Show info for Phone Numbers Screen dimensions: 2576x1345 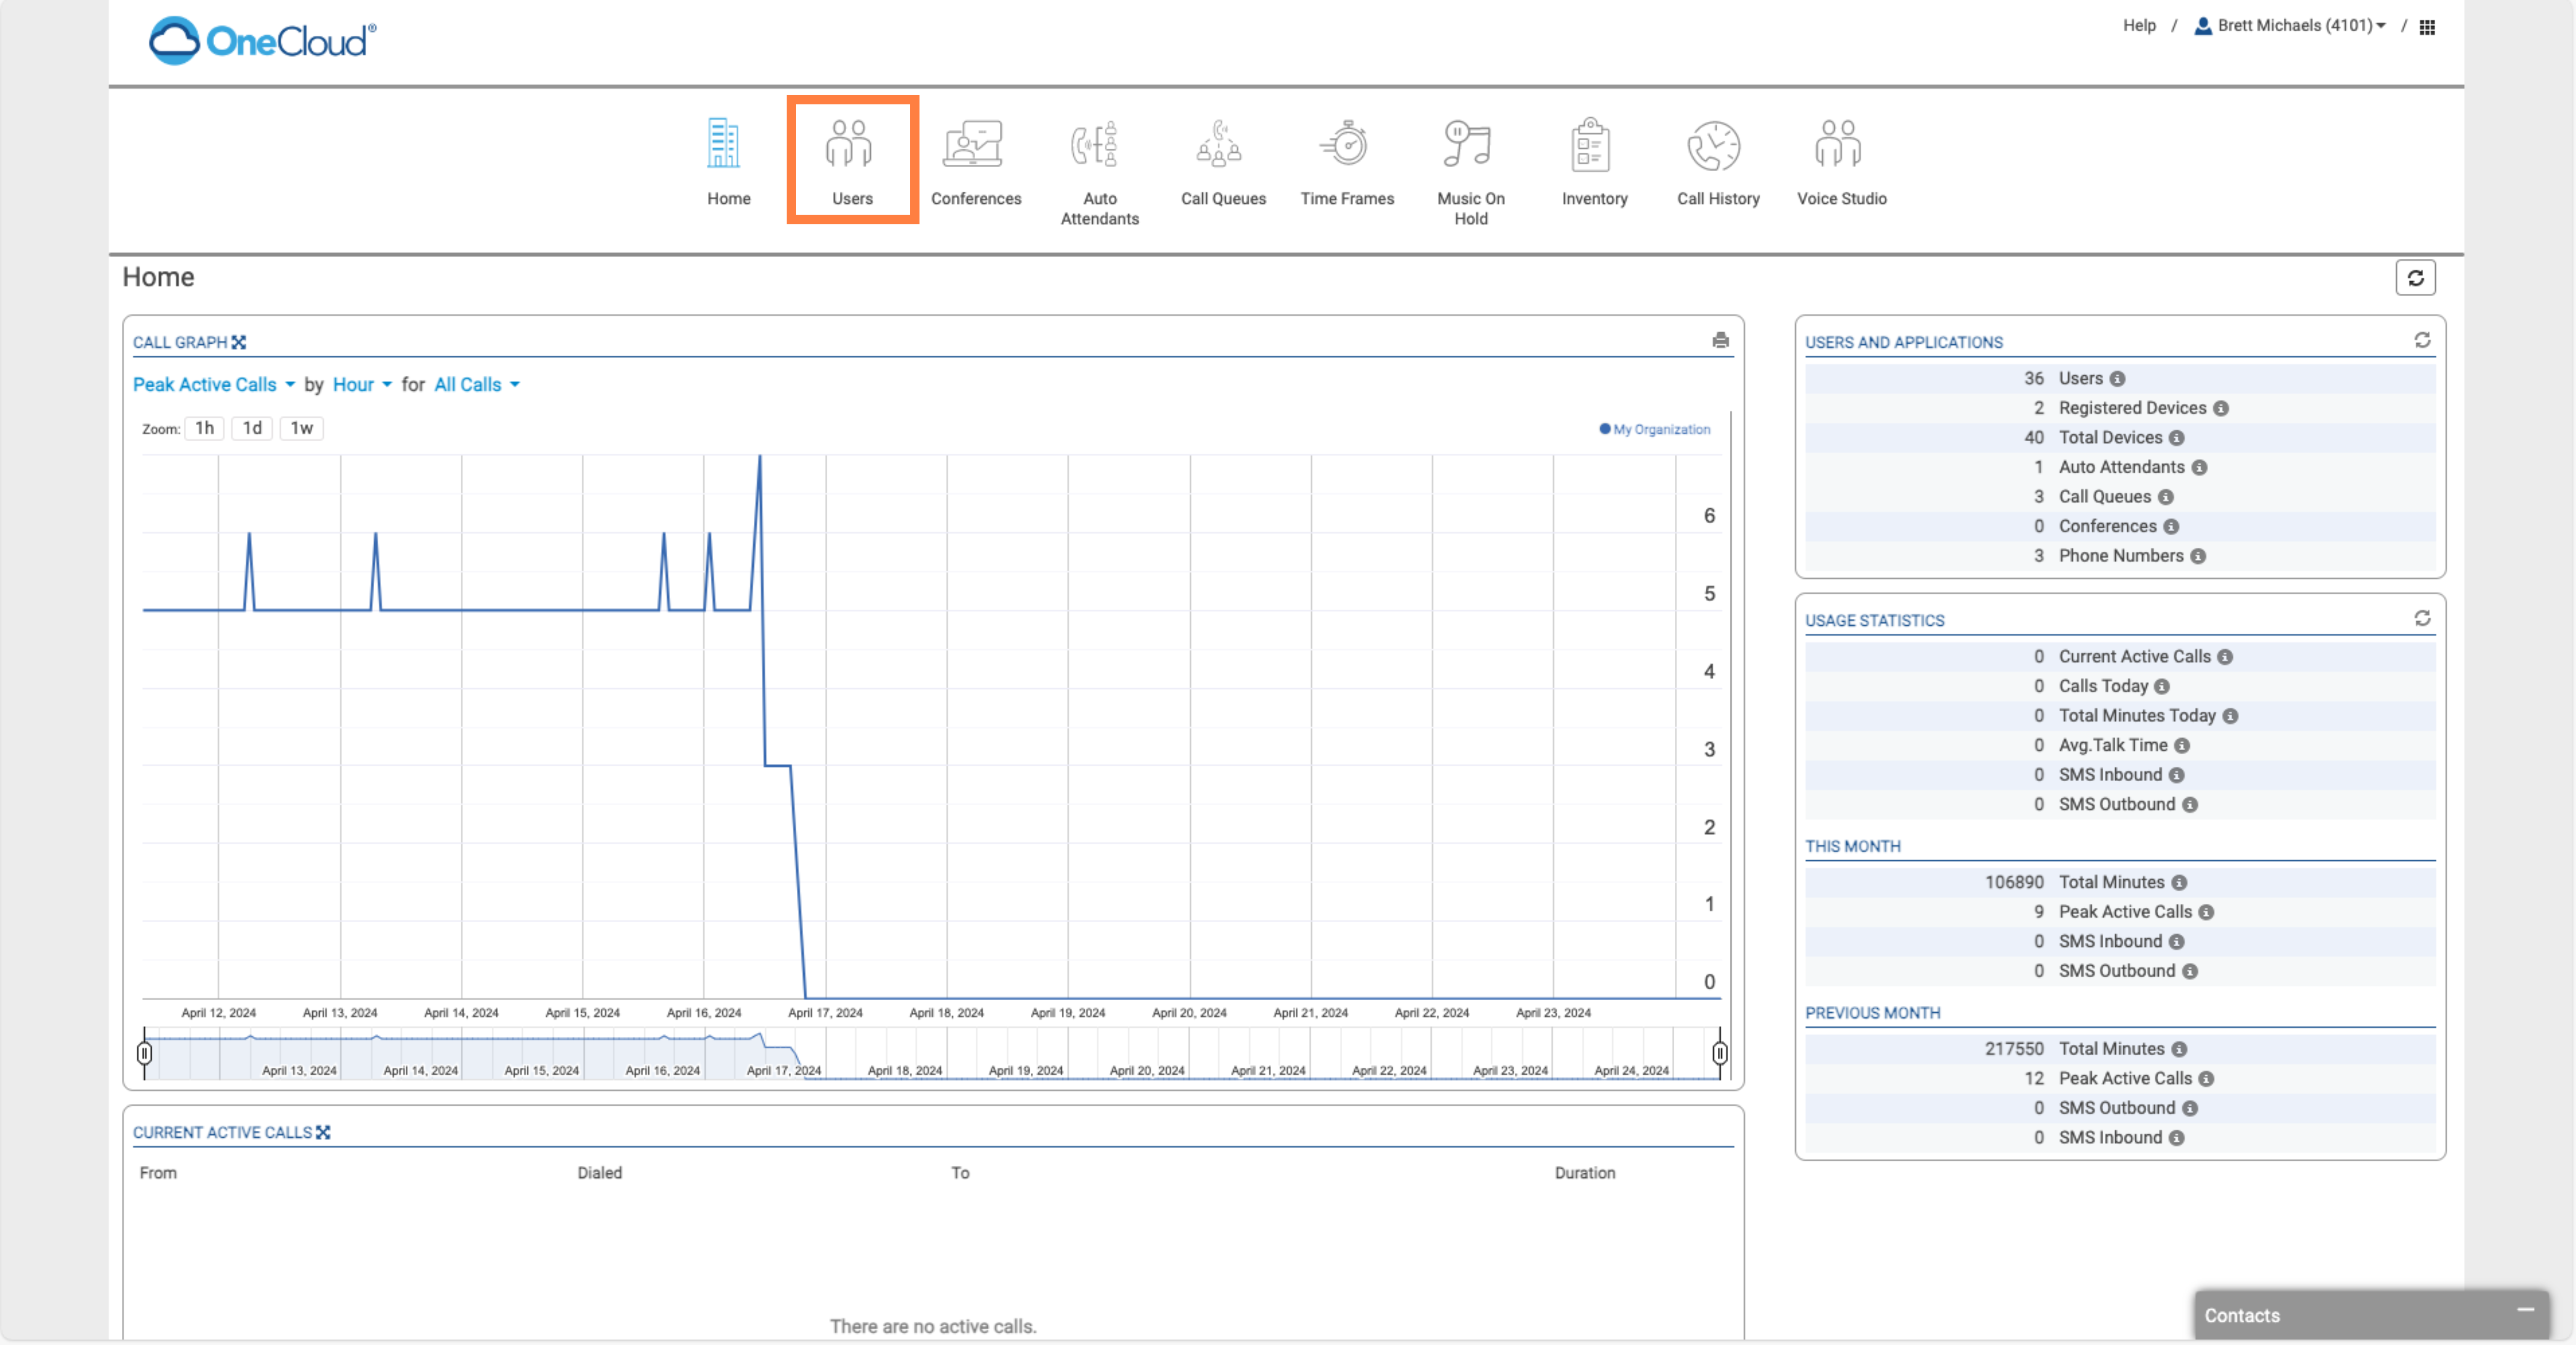(2198, 556)
